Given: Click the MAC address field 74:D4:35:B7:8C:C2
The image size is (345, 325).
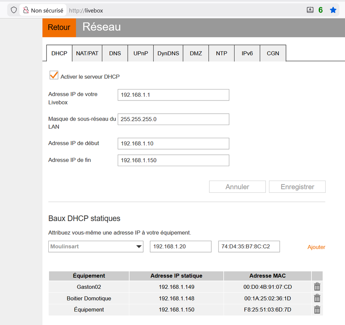Looking at the screenshot, I should pos(249,247).
